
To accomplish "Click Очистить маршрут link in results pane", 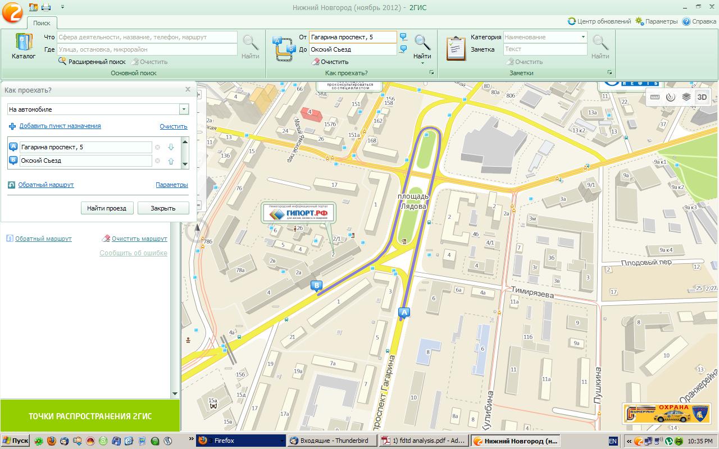I will (x=139, y=239).
